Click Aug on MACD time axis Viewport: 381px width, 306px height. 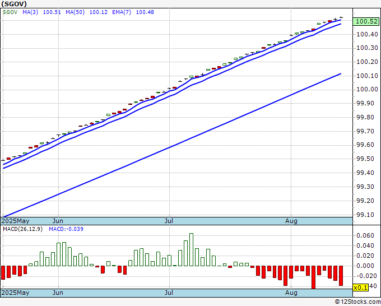[291, 293]
